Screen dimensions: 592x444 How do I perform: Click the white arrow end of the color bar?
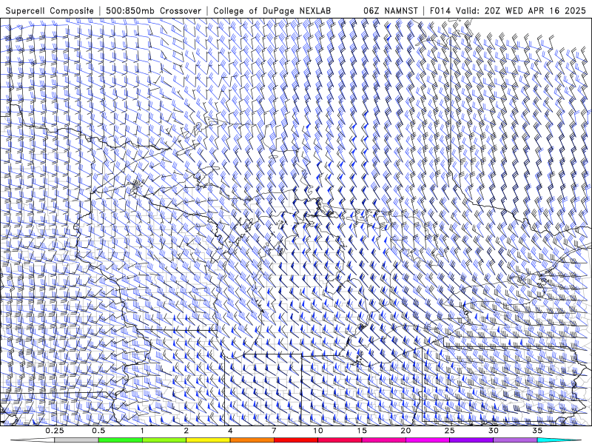tap(33, 440)
